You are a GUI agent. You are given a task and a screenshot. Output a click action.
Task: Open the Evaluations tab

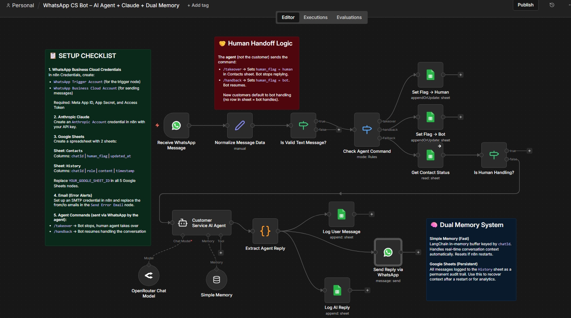click(x=349, y=17)
